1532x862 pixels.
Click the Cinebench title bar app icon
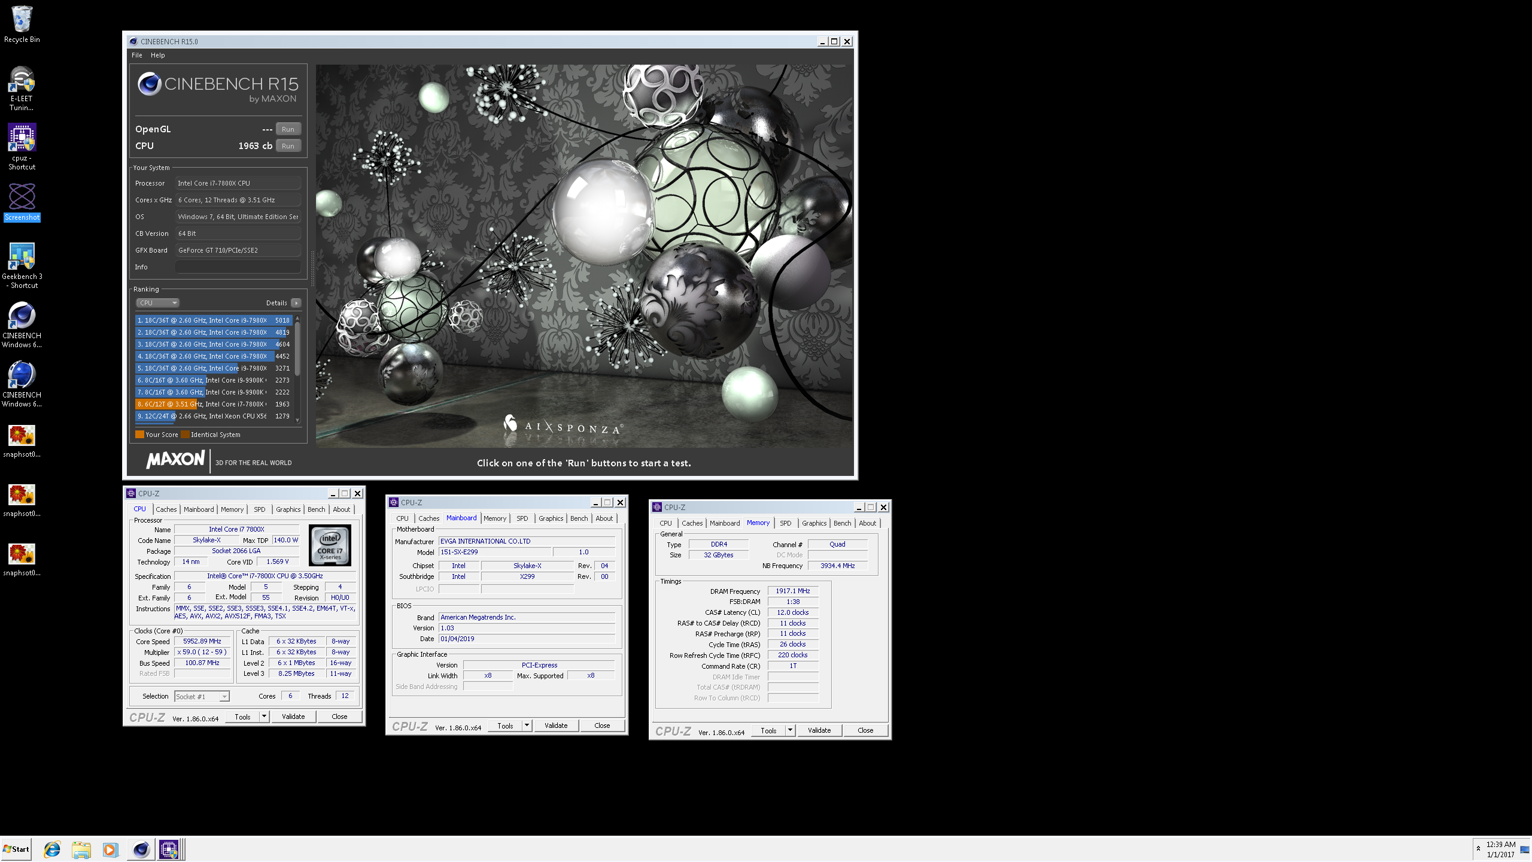[133, 41]
